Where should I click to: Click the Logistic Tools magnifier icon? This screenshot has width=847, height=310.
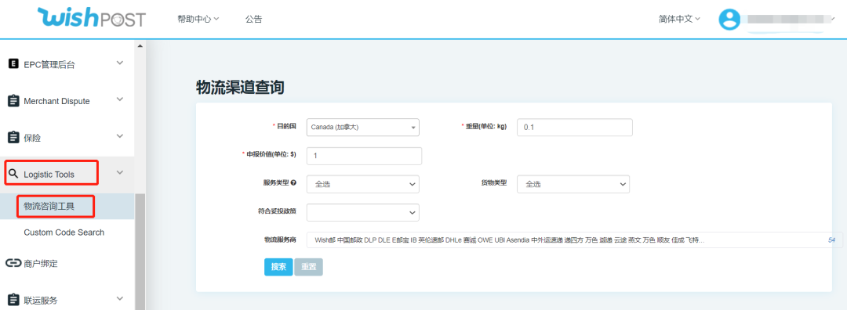[x=14, y=174]
